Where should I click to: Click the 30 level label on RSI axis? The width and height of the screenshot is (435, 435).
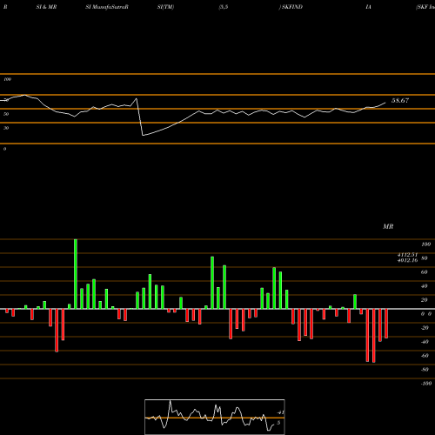(x=6, y=128)
